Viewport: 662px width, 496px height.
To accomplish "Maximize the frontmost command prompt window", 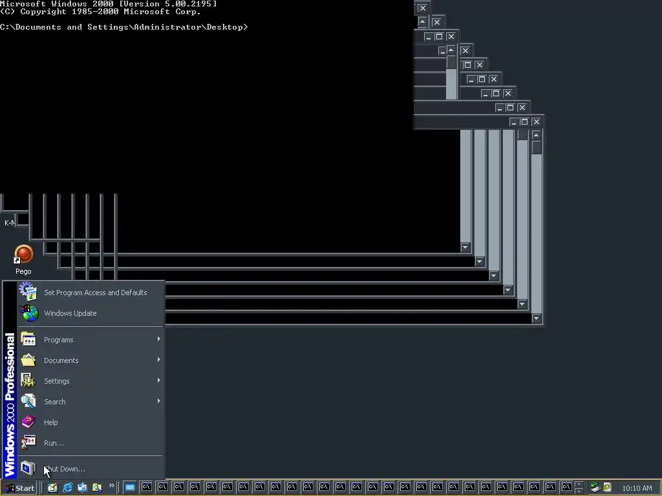I will tap(524, 122).
